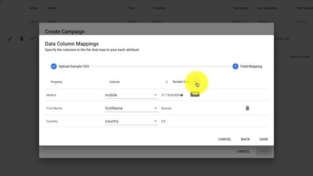Click the Property column header
This screenshot has width=313, height=176.
coord(57,82)
